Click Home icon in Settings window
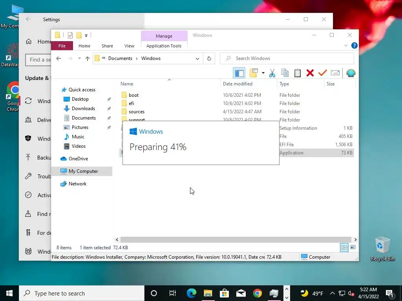The width and height of the screenshot is (402, 301). (x=28, y=42)
